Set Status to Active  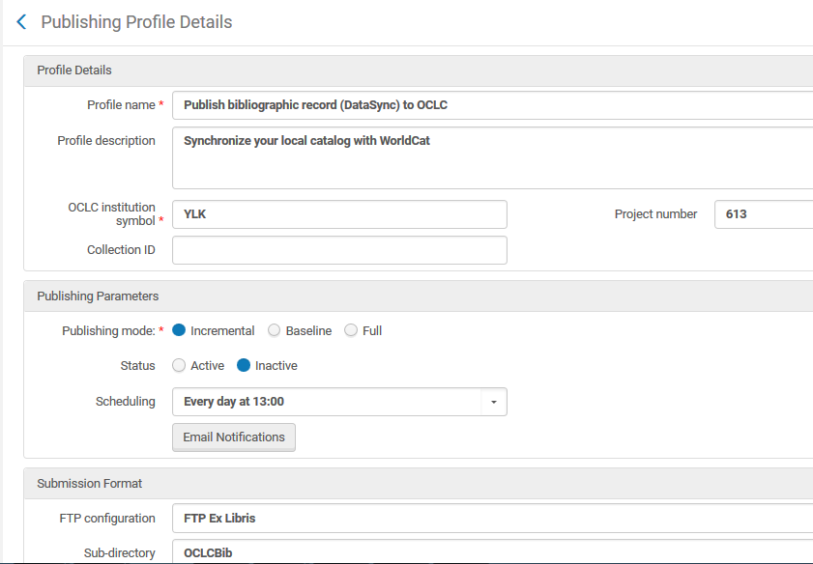[x=179, y=366]
